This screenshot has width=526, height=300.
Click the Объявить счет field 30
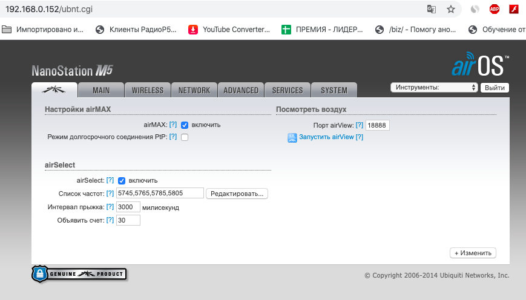[128, 220]
